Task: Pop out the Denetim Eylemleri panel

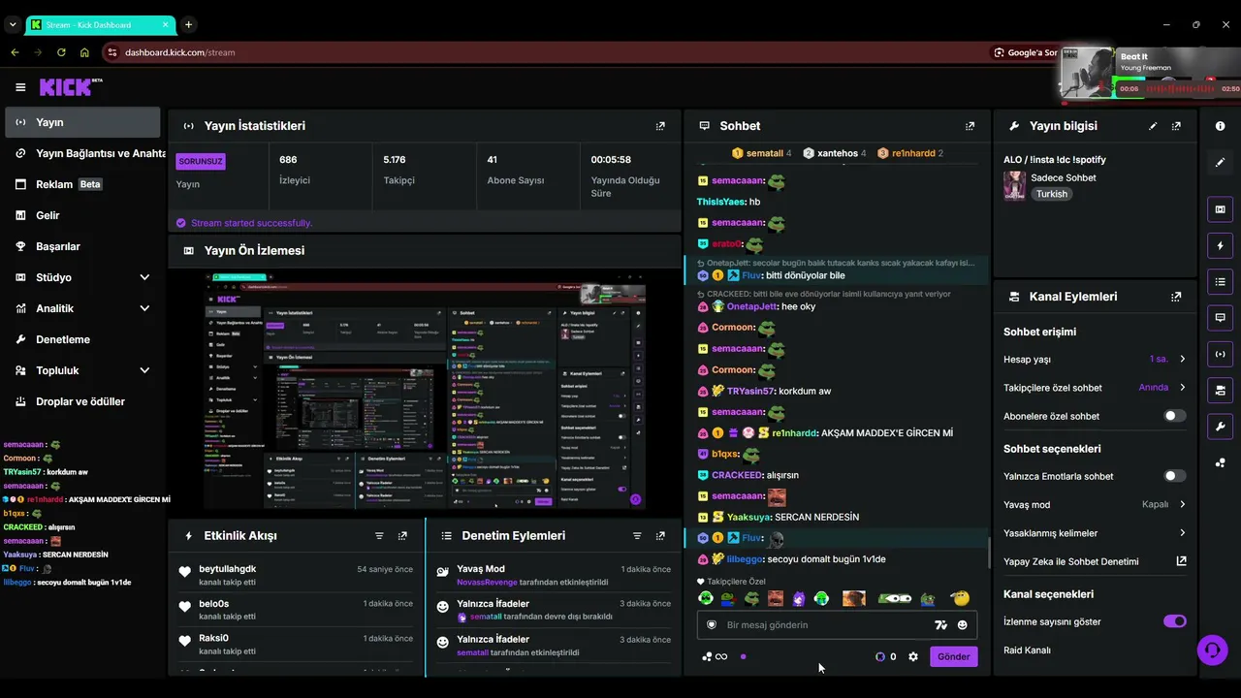Action: [x=660, y=536]
